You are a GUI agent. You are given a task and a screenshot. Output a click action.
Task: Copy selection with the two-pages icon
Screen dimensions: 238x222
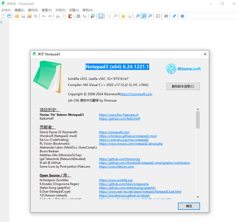pos(64,16)
